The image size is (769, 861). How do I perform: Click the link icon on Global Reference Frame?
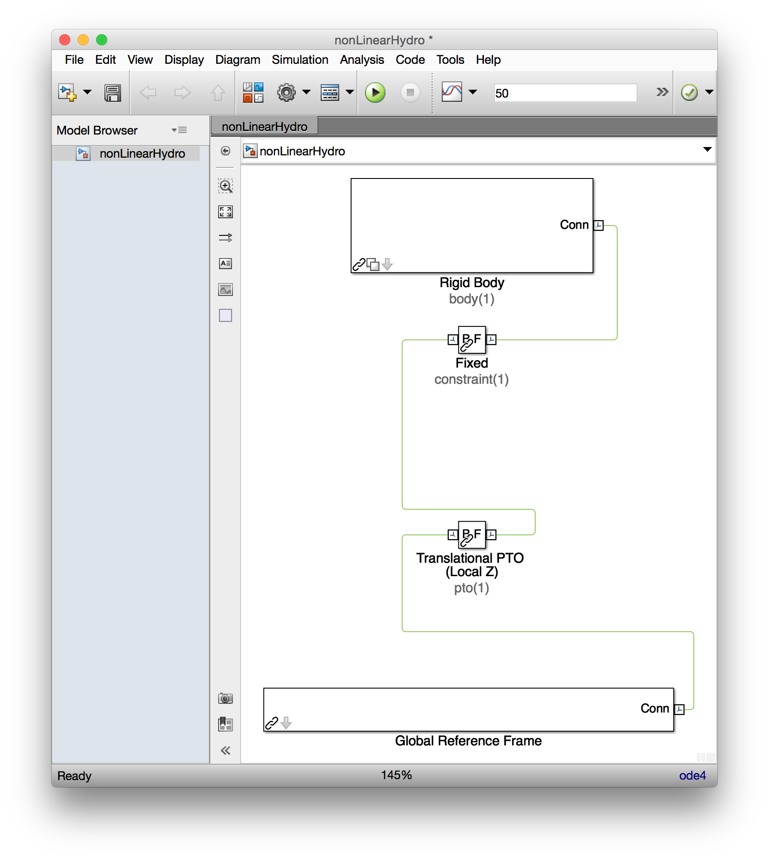click(x=272, y=723)
